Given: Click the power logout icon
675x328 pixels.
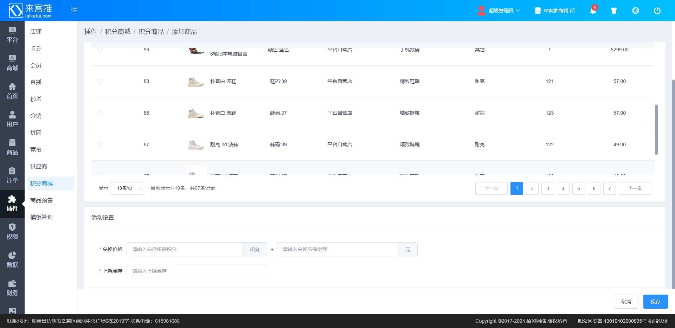Looking at the screenshot, I should [657, 11].
